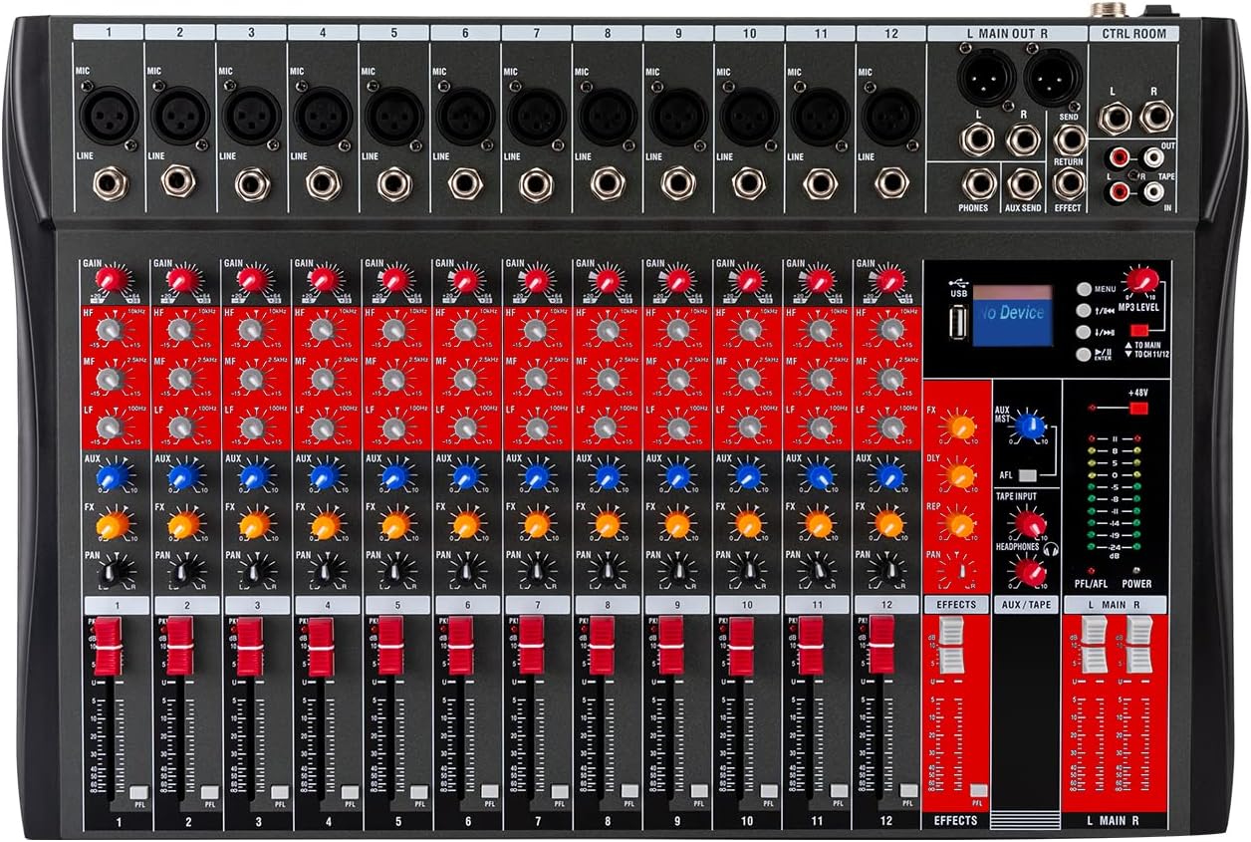Click the AUX SEND jack
The width and height of the screenshot is (1251, 842).
pyautogui.click(x=1024, y=183)
